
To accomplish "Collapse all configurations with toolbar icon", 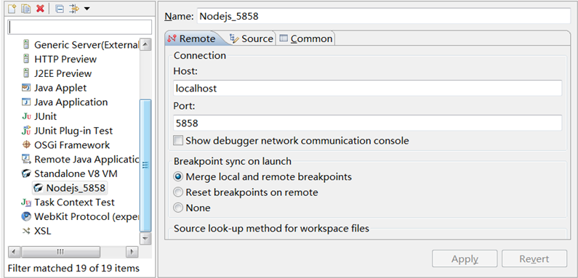I will coord(60,9).
